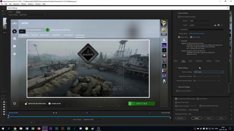Enable Match Sequence Settings checkbox
The height and width of the screenshot is (131, 234).
(x=179, y=17)
